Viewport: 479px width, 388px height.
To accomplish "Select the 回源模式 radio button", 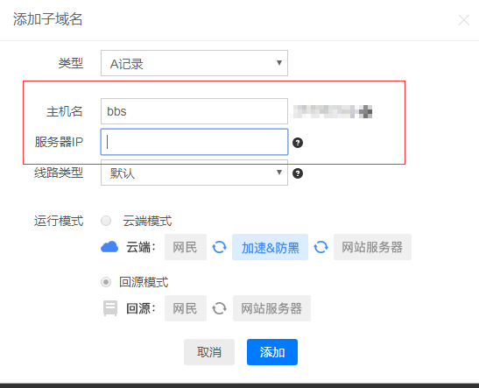I will [x=106, y=282].
